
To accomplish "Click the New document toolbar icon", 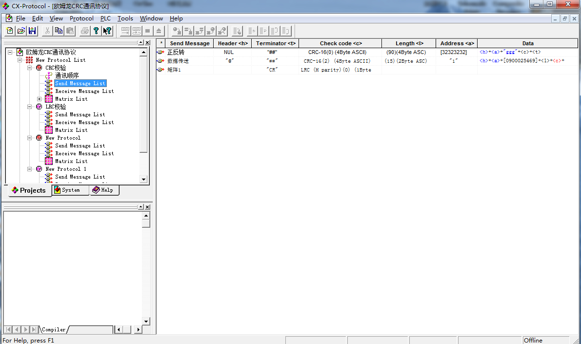I will (x=10, y=31).
